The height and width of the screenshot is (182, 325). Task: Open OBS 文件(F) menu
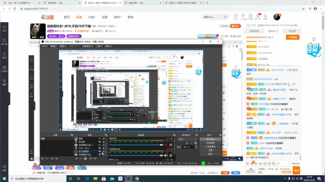pyautogui.click(x=44, y=46)
